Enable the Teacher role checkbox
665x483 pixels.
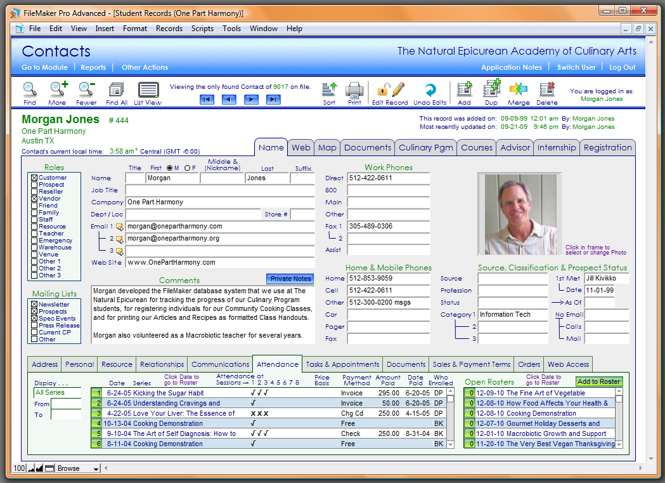pos(34,234)
